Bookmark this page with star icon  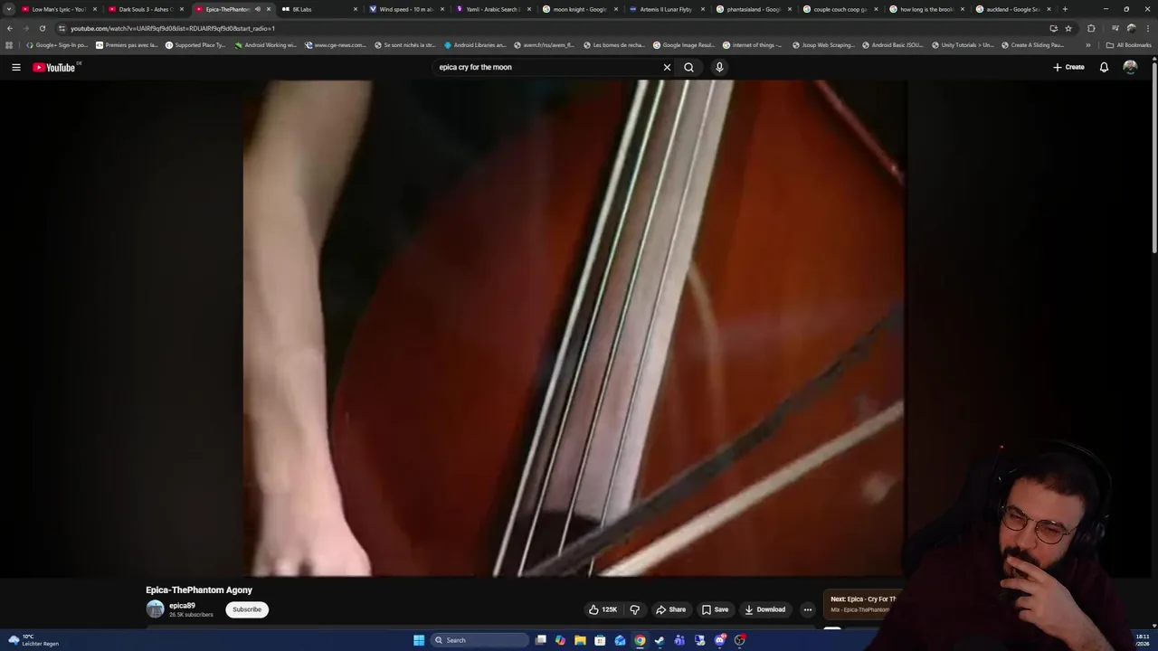[1068, 28]
